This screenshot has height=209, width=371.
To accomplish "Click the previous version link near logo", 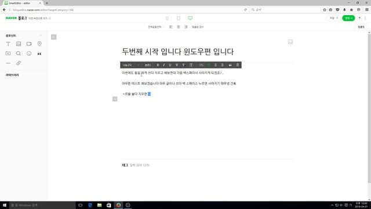I will point(38,18).
